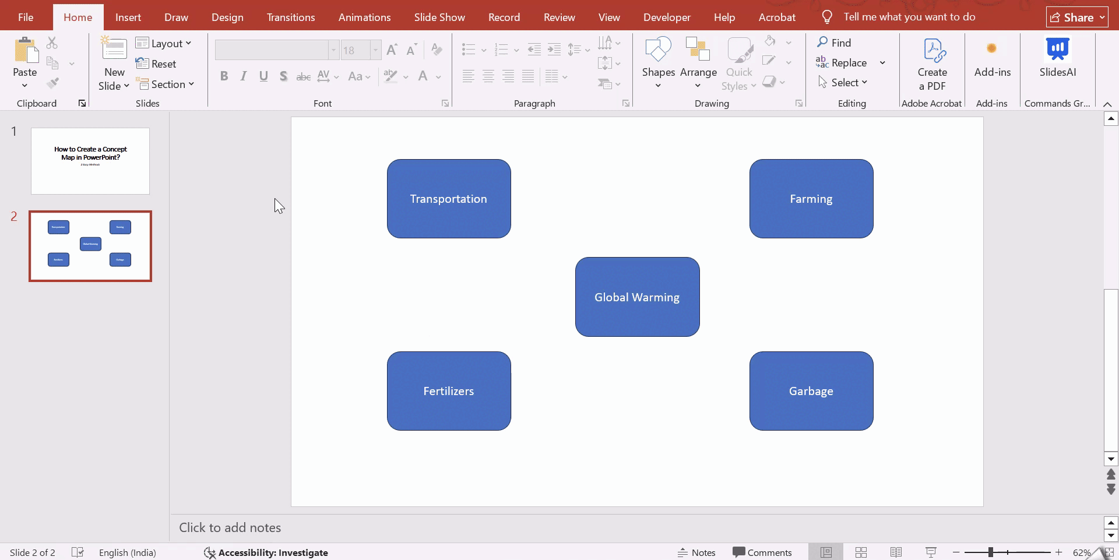Expand the Section dropdown
The image size is (1119, 560).
pos(166,84)
